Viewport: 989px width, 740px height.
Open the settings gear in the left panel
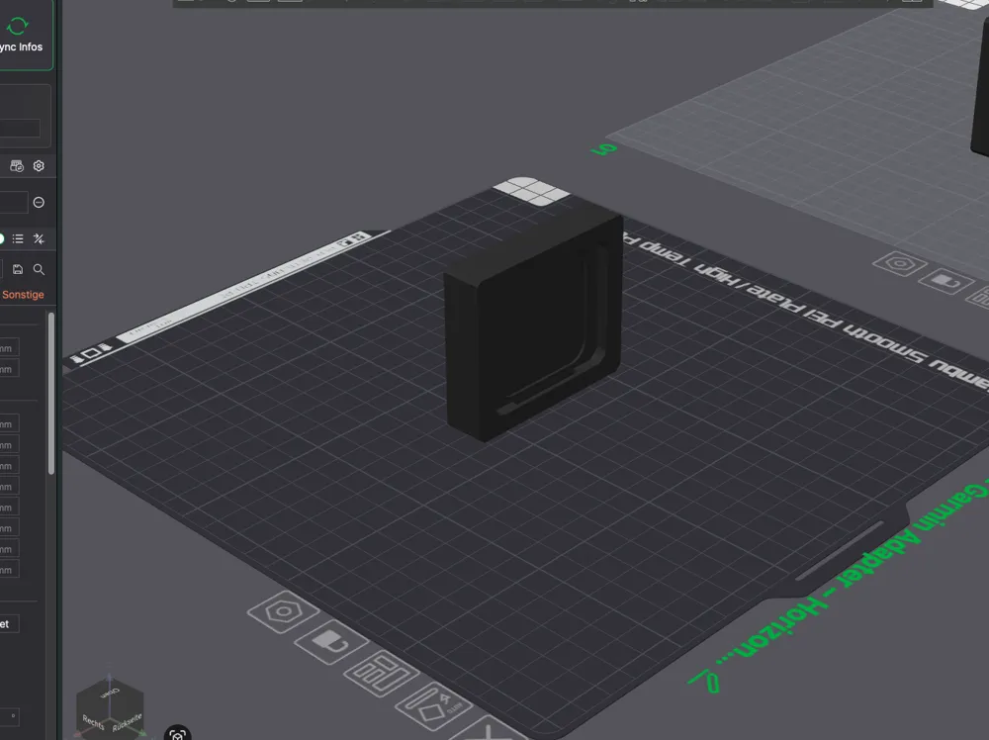pyautogui.click(x=39, y=166)
